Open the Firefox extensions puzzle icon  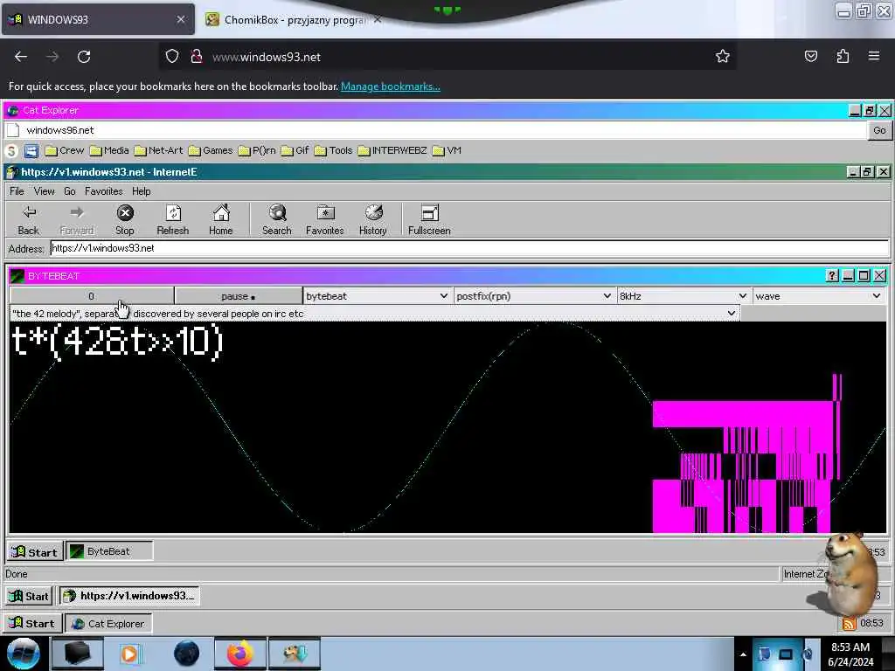[x=843, y=56]
